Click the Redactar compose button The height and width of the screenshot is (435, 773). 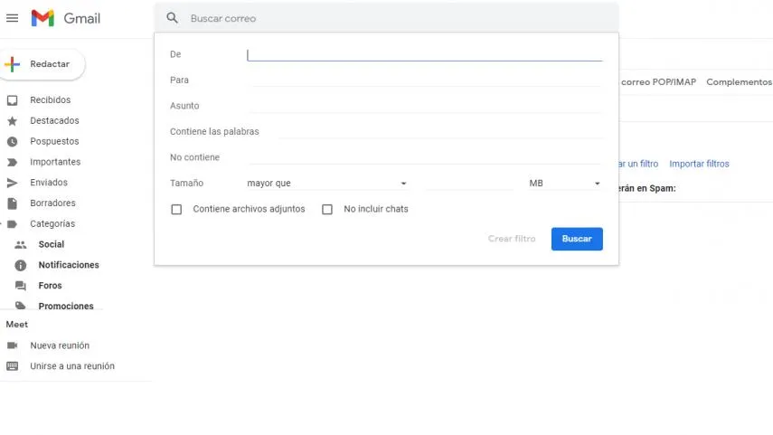pos(42,64)
